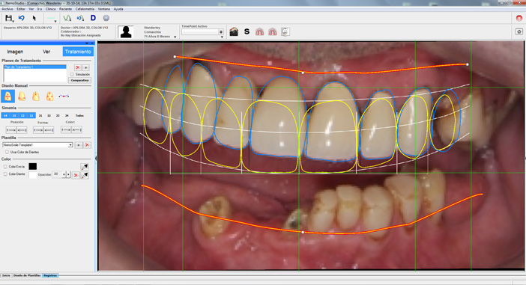Open the Editar menu

[x=21, y=9]
